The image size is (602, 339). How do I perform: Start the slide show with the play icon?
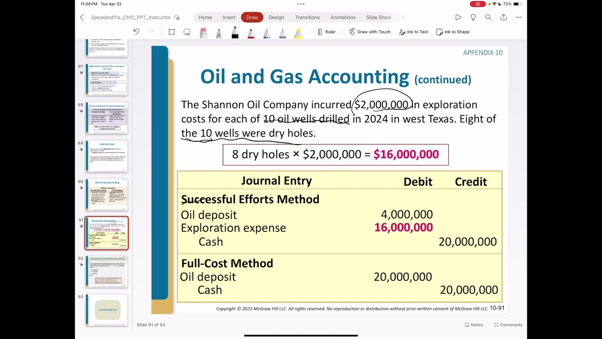pyautogui.click(x=458, y=17)
